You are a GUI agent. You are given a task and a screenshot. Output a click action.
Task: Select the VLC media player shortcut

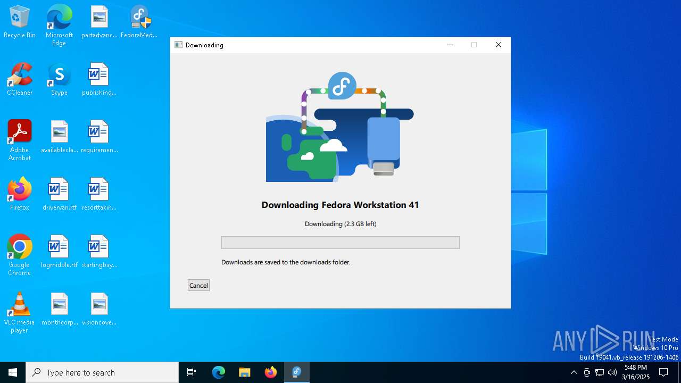pos(20,313)
